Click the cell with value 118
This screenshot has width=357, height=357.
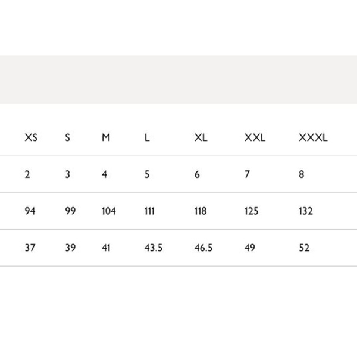[x=201, y=211]
